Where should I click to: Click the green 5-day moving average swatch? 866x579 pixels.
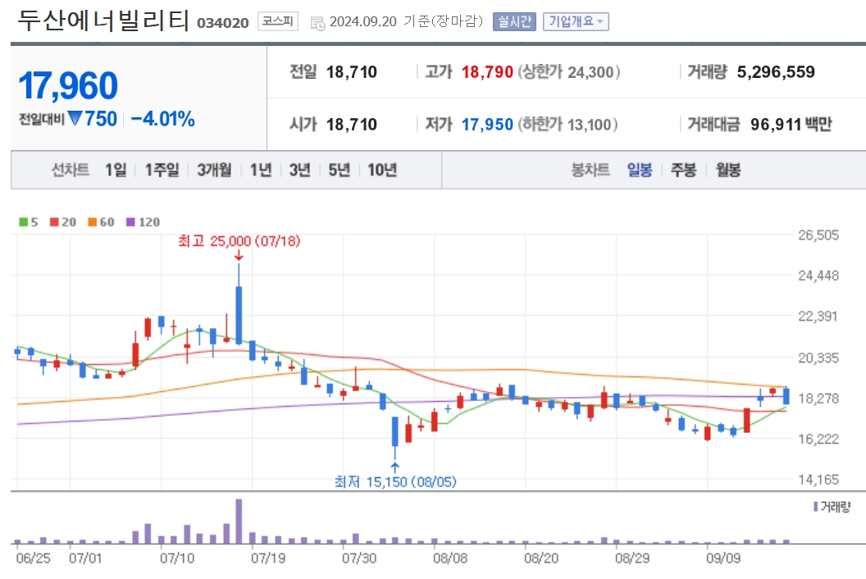(23, 222)
